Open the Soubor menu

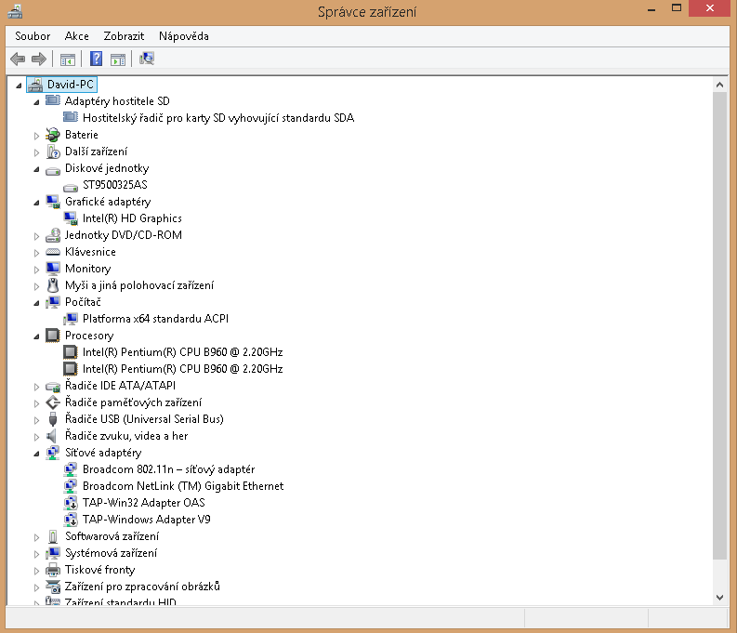[33, 36]
